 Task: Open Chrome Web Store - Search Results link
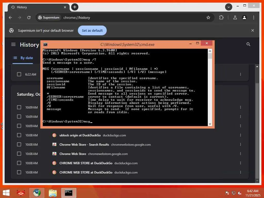84,144
